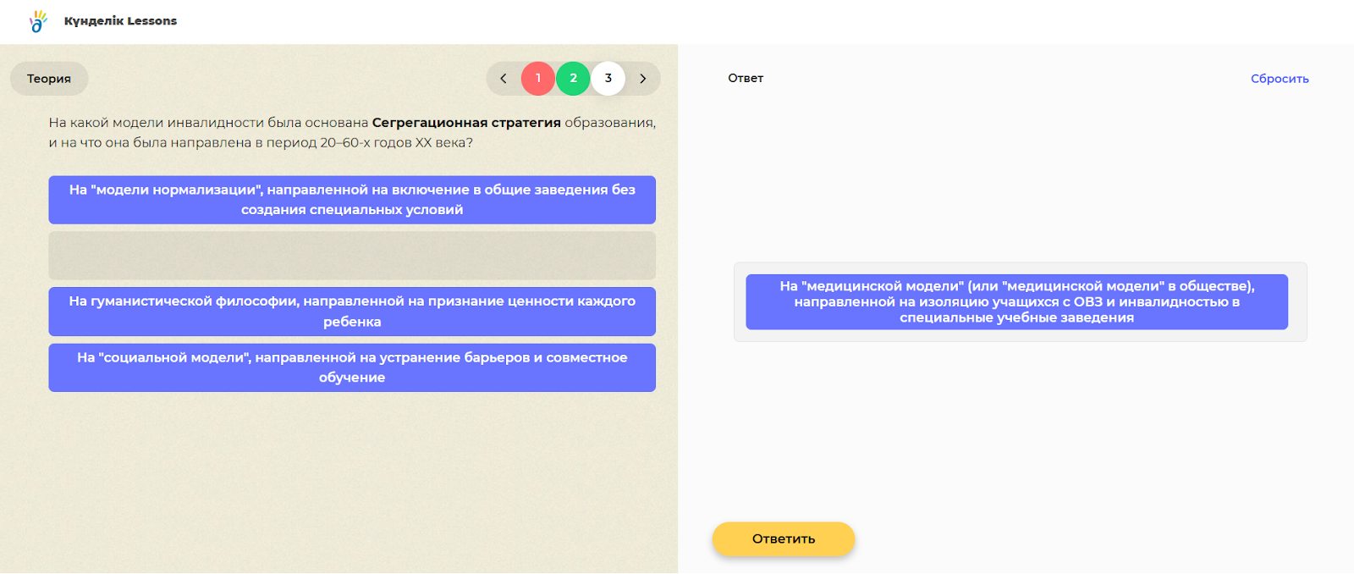Click the answer drop zone's right padding
The image size is (1354, 574).
[1297, 302]
